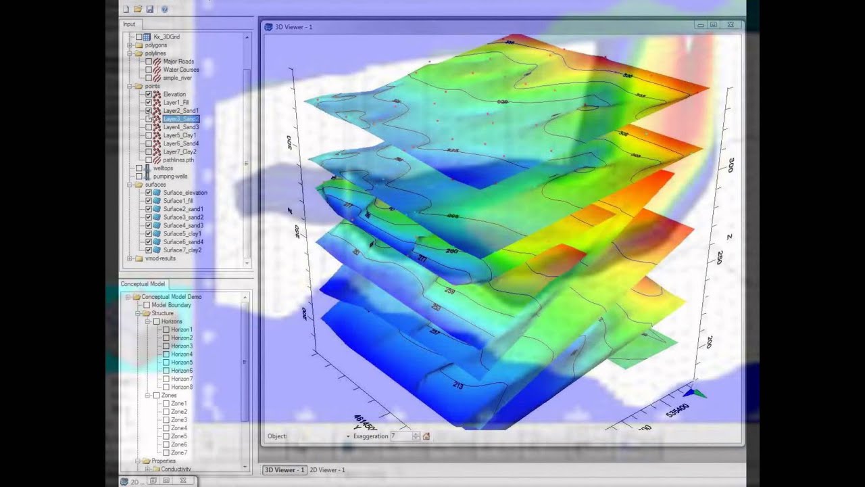Viewport: 865px width, 487px height.
Task: Expand the vmod-results folder node
Action: pyautogui.click(x=130, y=258)
